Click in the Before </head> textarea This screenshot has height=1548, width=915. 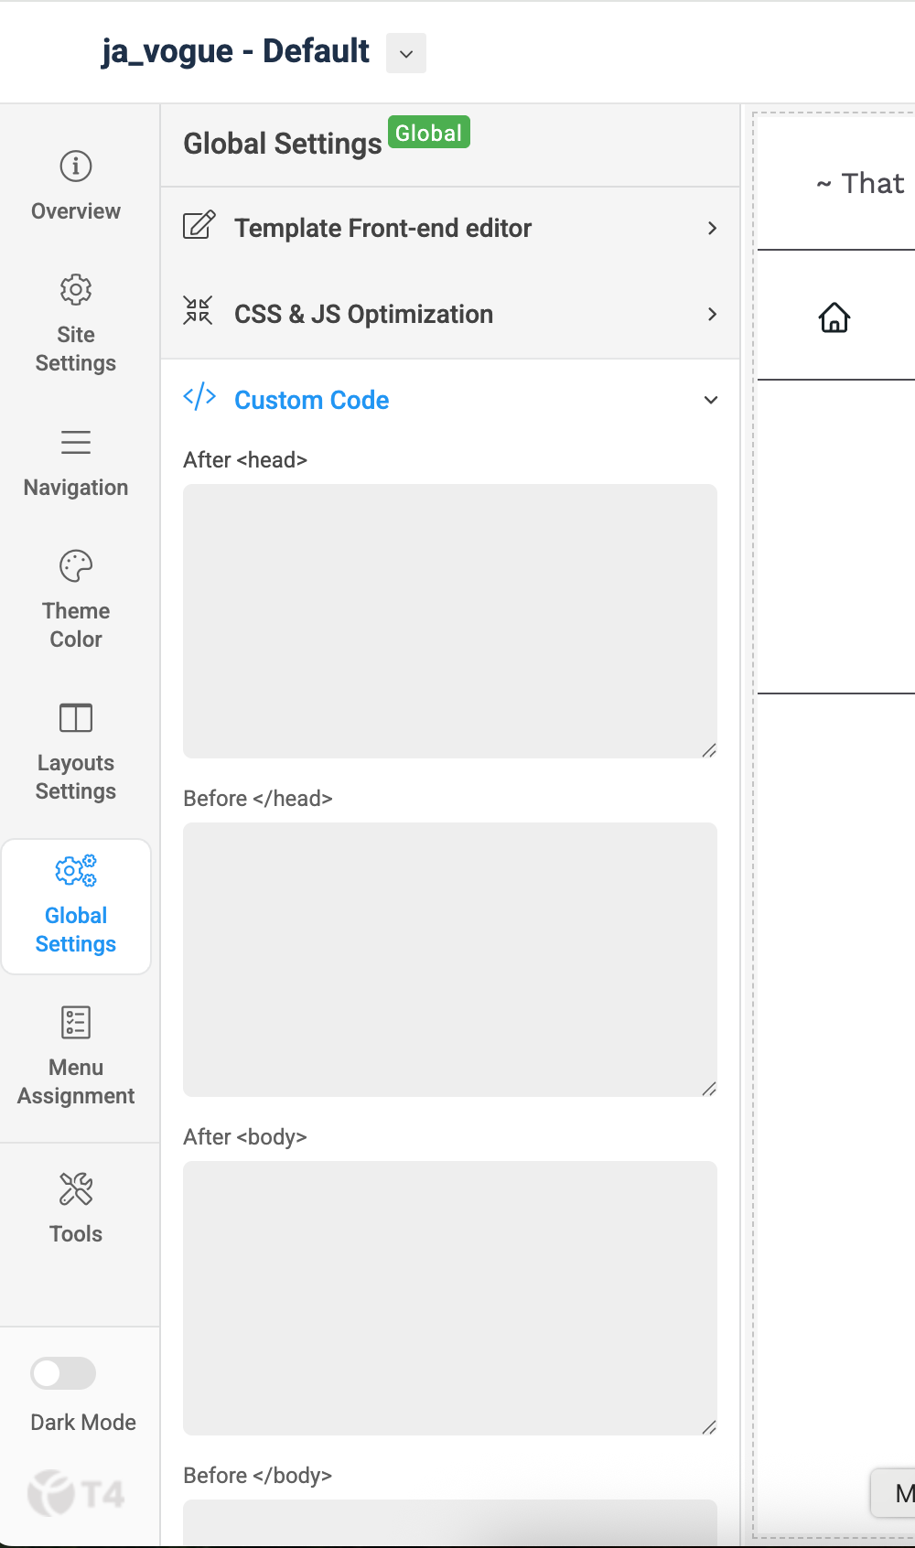(x=449, y=959)
